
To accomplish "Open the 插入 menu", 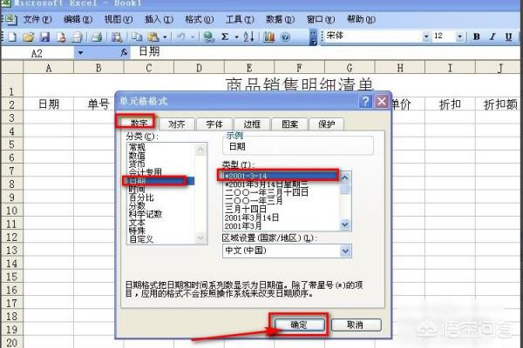I will 159,19.
